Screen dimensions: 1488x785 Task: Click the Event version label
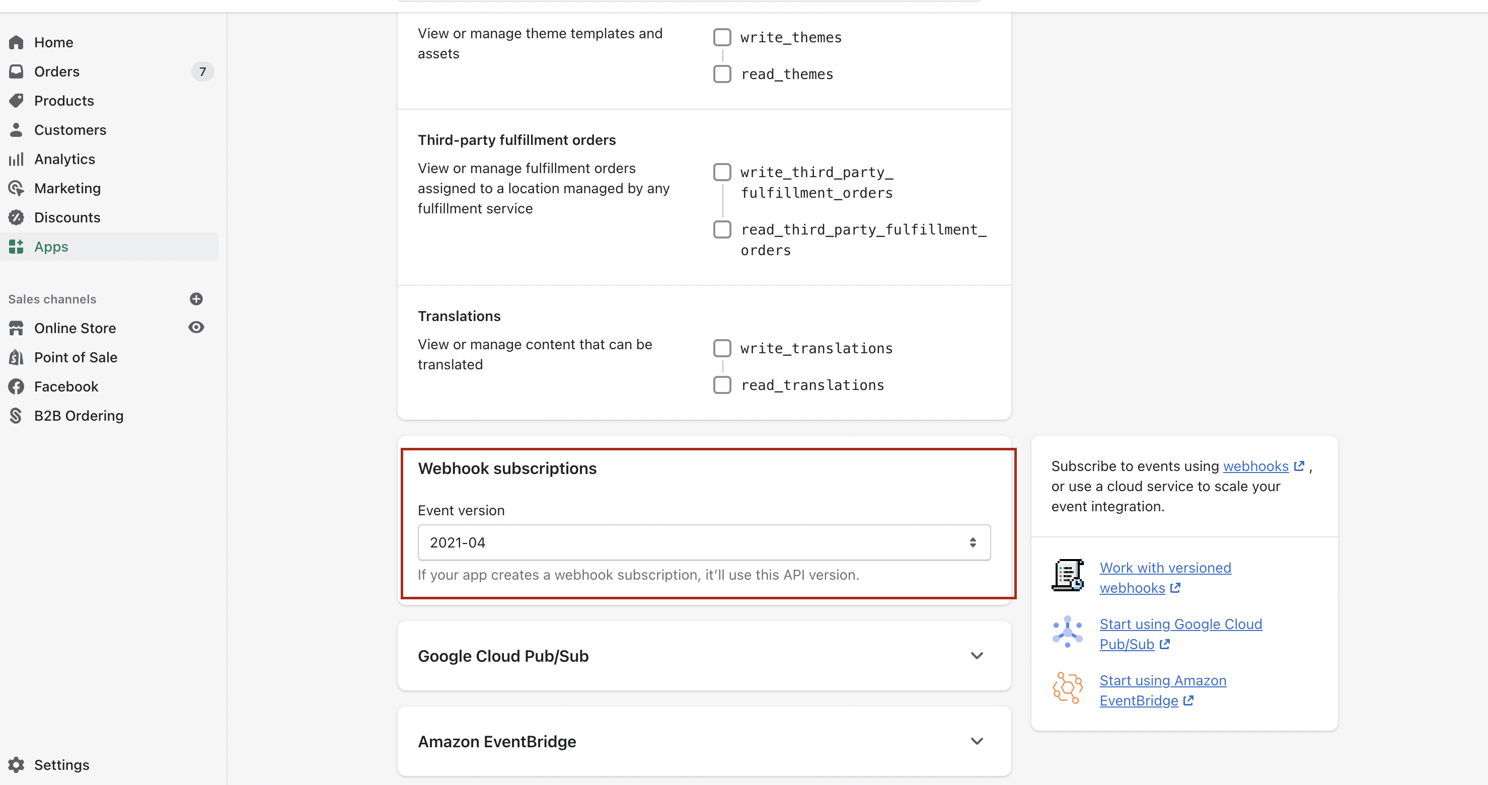(x=461, y=511)
